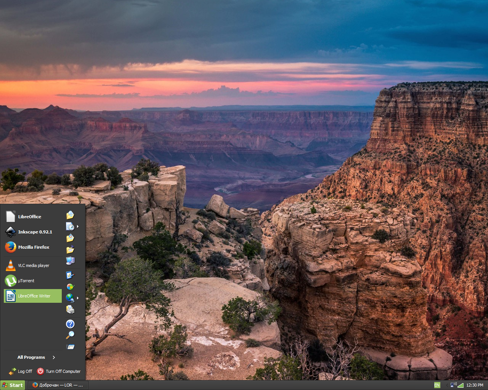Screen dimensions: 488x390
Task: Expand the My Recent Documents submenu arrow
Action: pyautogui.click(x=78, y=227)
